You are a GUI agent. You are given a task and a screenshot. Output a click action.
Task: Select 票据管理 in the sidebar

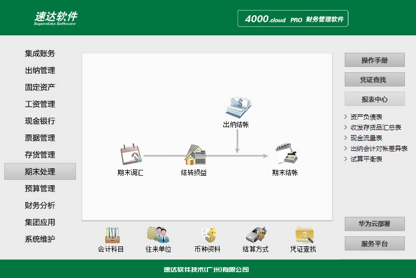click(x=40, y=138)
